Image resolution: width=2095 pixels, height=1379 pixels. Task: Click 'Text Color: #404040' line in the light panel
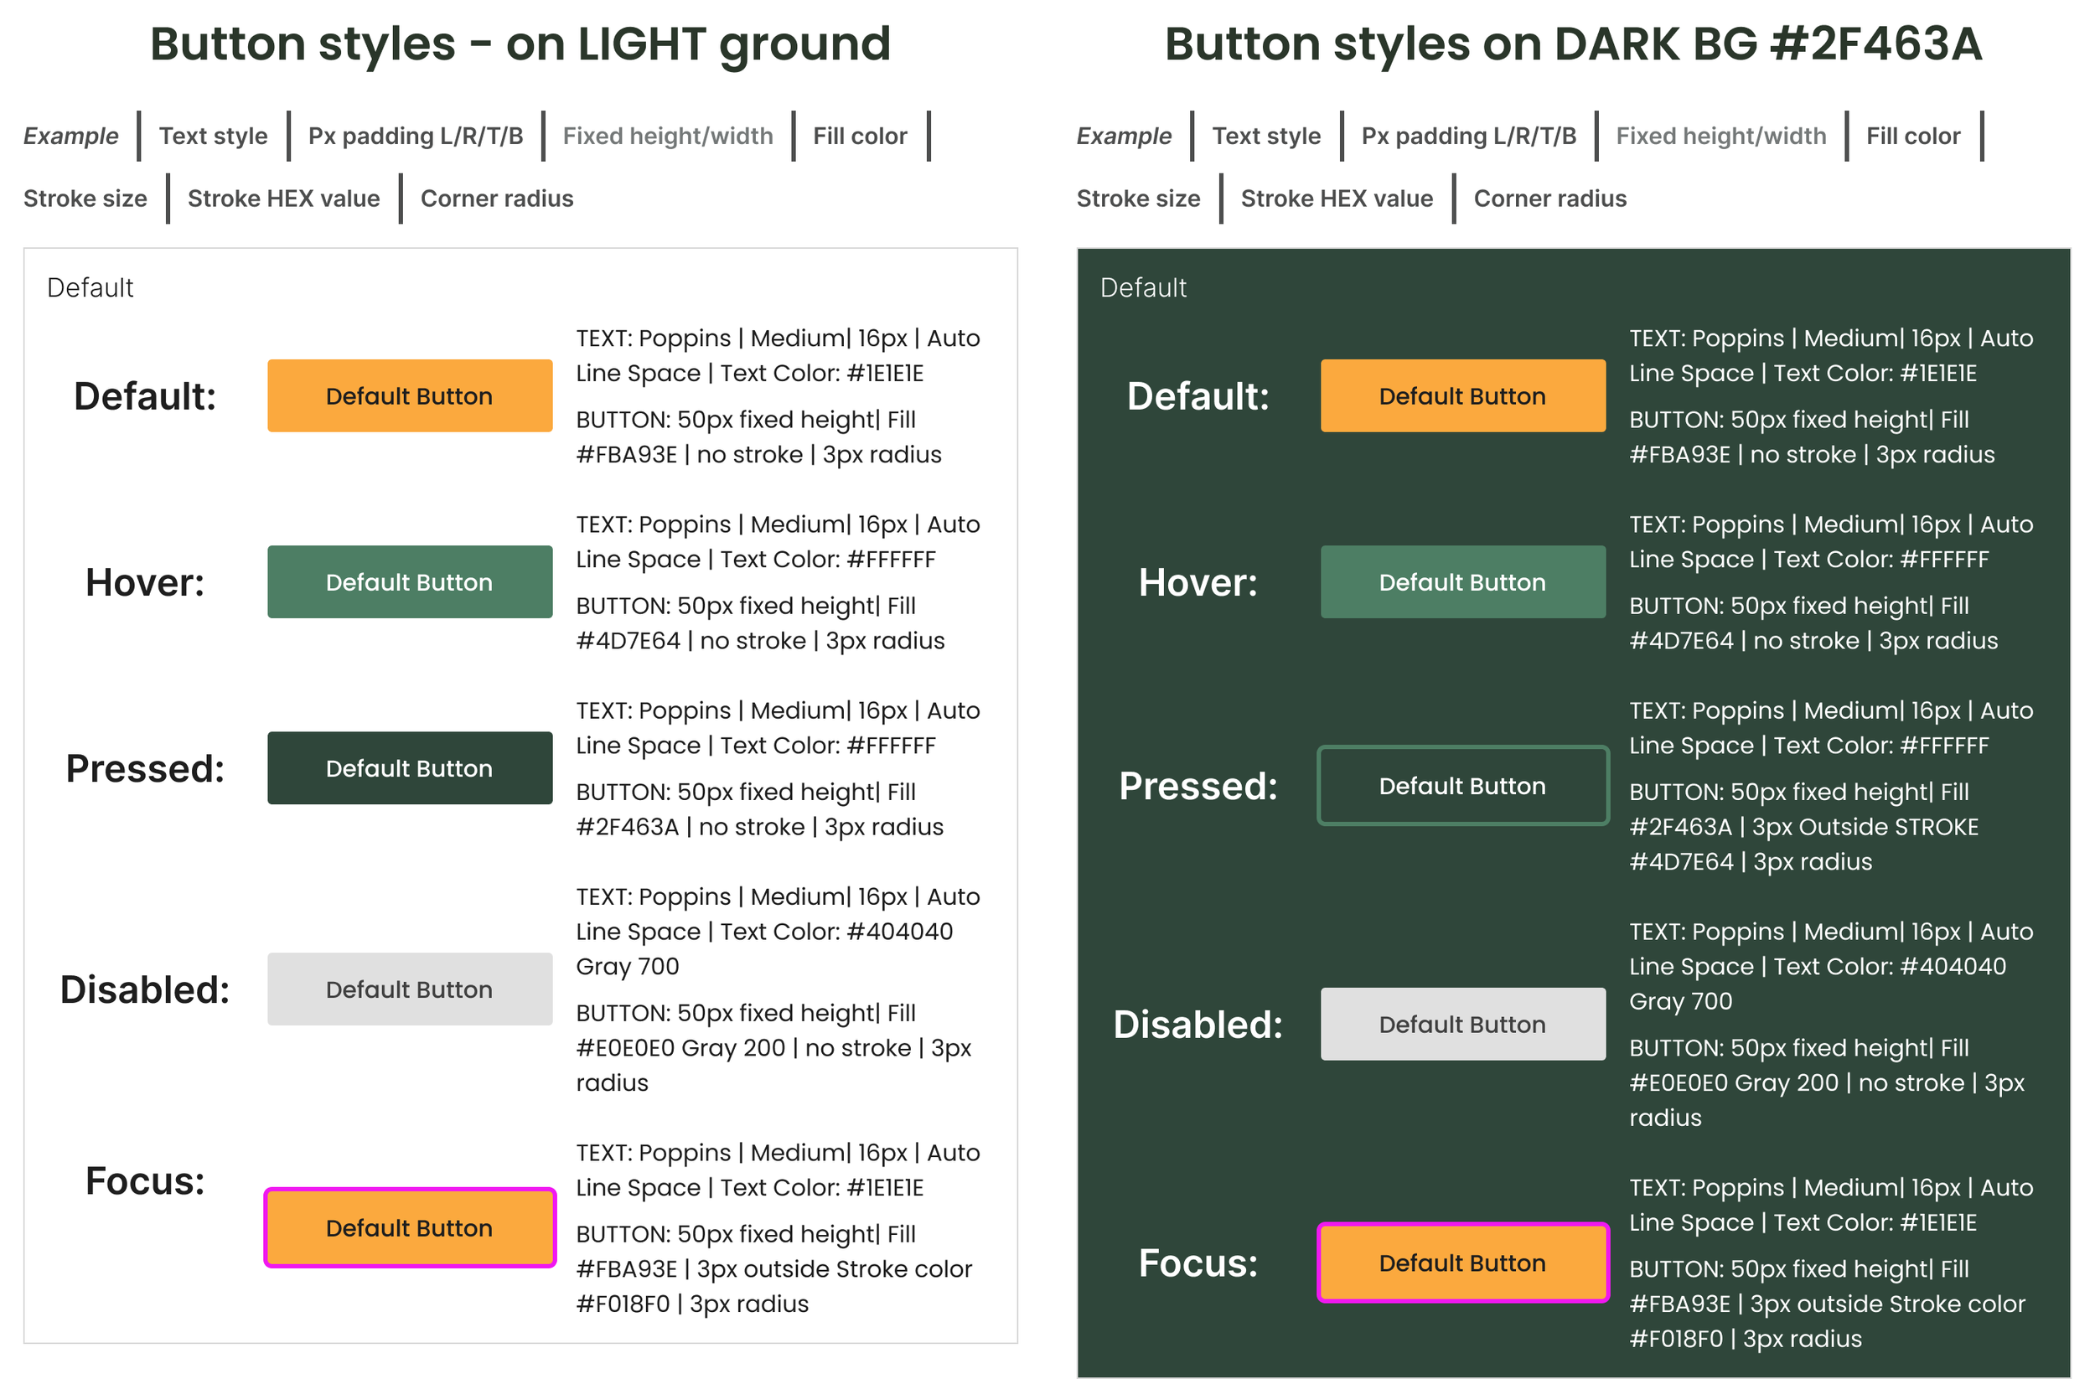(x=836, y=931)
